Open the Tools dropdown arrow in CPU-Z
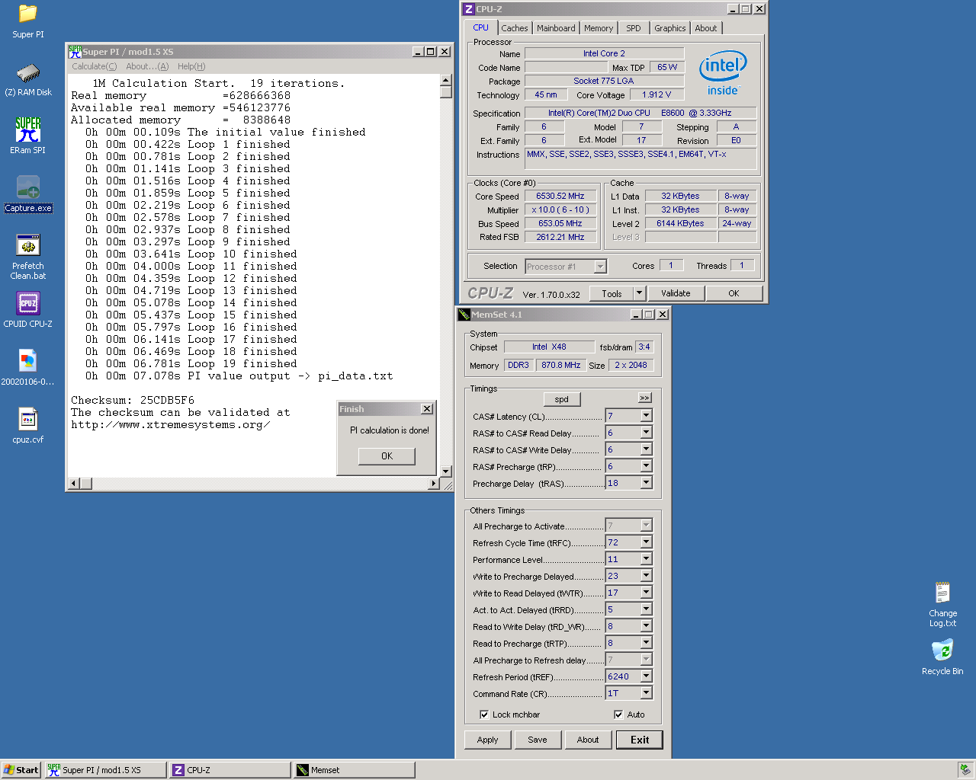The image size is (976, 780). (639, 293)
